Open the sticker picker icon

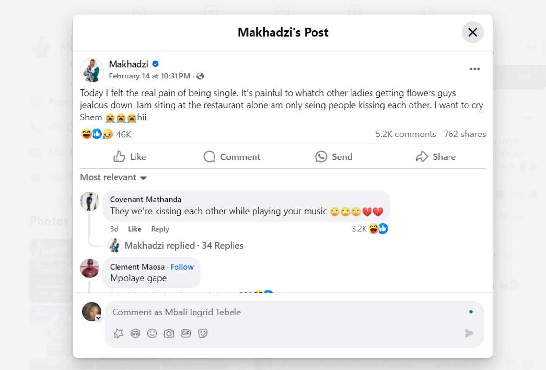pos(203,333)
